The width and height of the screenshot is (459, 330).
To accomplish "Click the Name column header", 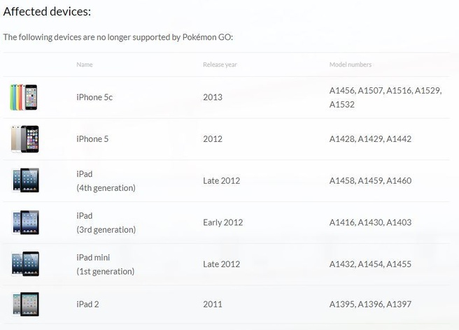I will (x=85, y=64).
